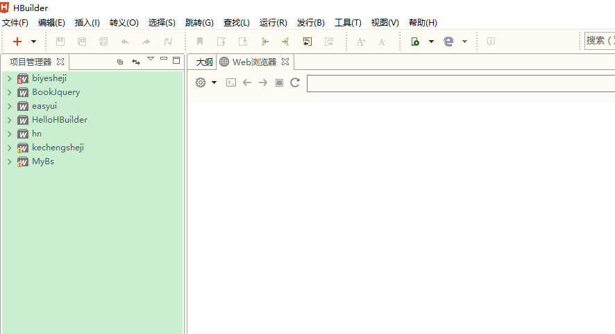Click the browser stop loading icon
Screen dimensions: 615x334
[x=279, y=82]
